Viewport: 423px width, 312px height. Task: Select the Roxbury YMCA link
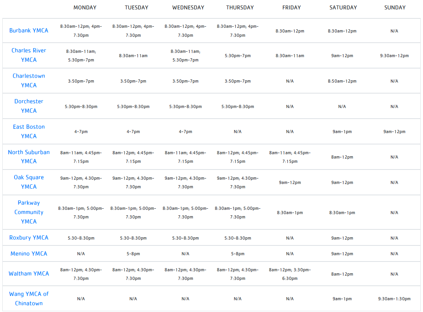(29, 238)
